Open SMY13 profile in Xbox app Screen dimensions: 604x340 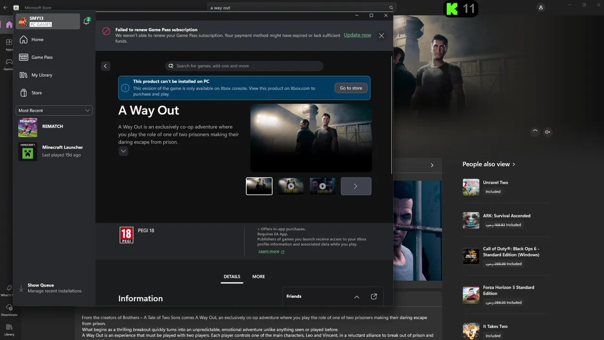48,21
